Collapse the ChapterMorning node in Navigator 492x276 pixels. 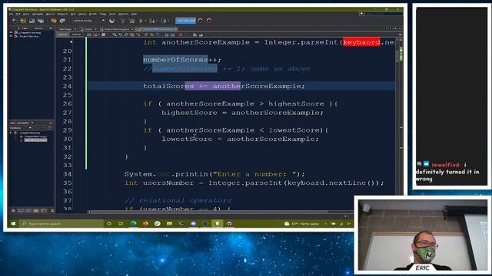point(11,133)
